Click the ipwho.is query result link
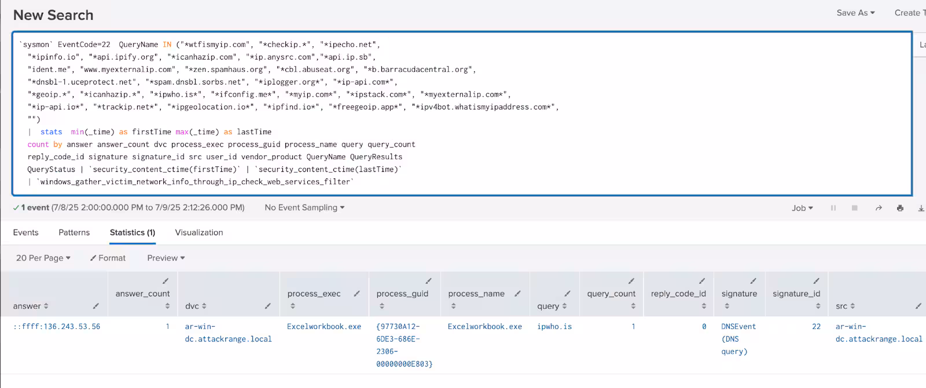Screen dimensions: 926x388 point(554,327)
